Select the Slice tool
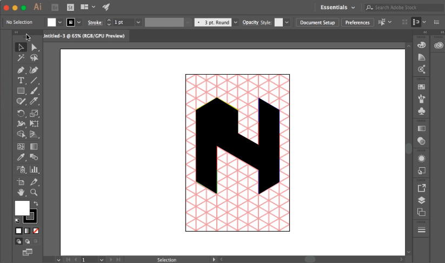This screenshot has height=263, width=445. pos(34,182)
